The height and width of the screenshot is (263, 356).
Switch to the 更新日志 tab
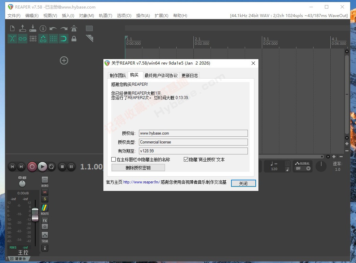click(190, 75)
